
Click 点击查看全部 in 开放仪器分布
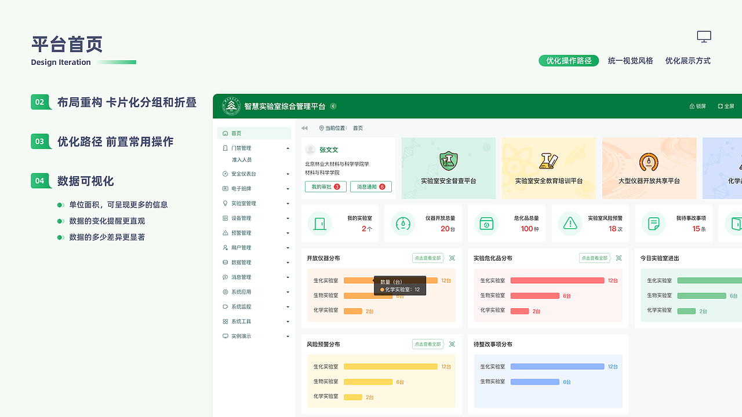pyautogui.click(x=428, y=258)
